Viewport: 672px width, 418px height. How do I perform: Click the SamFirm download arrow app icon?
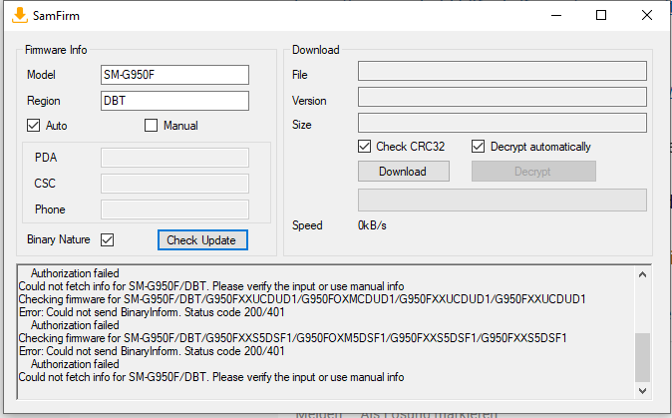pos(19,15)
